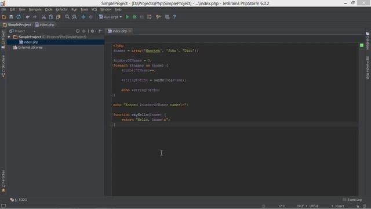Click the green Run button
Screen dimensions: 371x209
point(128,17)
